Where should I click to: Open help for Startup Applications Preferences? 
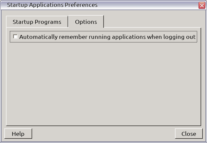tap(18, 134)
